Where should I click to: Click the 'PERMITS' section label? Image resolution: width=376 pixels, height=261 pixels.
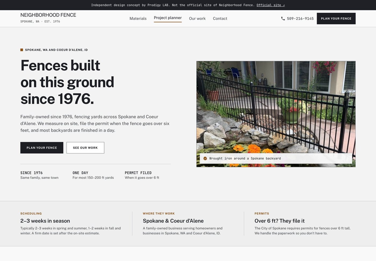pos(262,214)
